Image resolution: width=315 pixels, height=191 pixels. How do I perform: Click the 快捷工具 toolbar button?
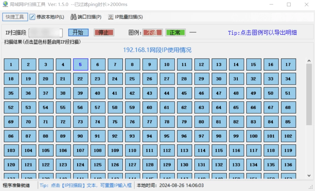[x=15, y=17]
